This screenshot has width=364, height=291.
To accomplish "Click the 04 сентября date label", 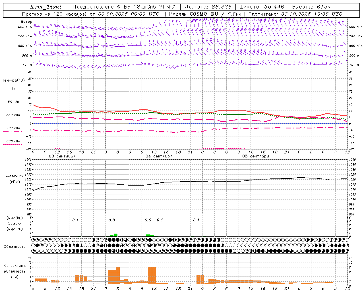I will point(159,156).
